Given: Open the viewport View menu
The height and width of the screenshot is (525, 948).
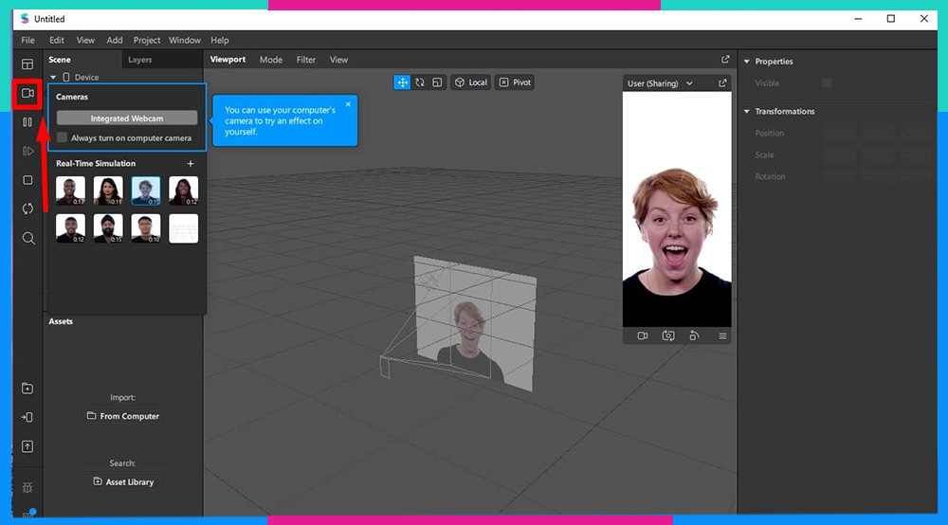Looking at the screenshot, I should [x=338, y=60].
